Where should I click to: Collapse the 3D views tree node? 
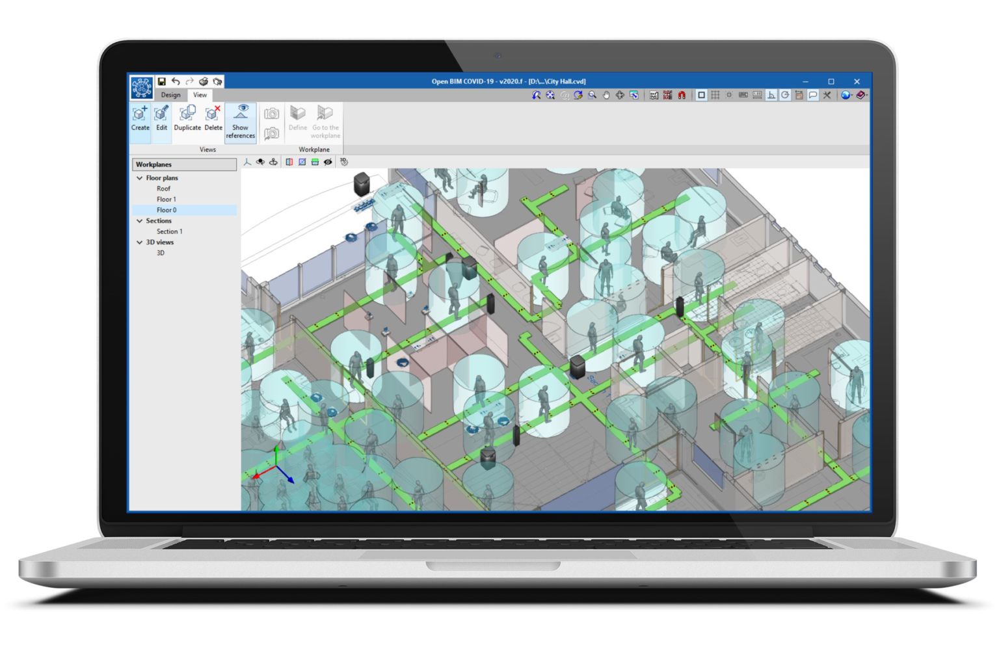point(139,242)
